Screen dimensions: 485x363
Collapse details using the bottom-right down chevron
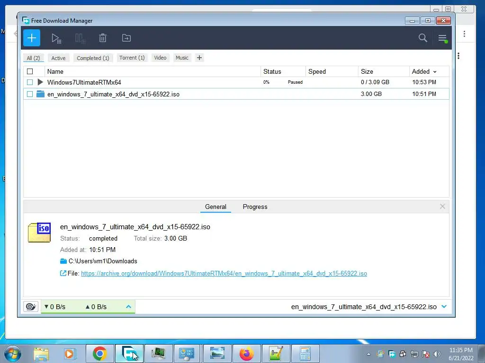(444, 306)
